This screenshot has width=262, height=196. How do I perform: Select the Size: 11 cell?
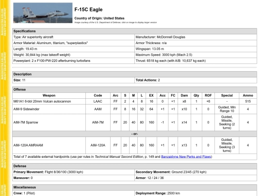73,80
